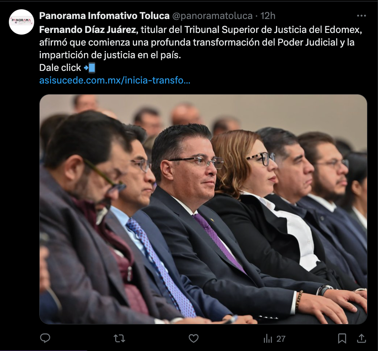Click the view count number 27
The image size is (378, 351).
click(x=281, y=339)
